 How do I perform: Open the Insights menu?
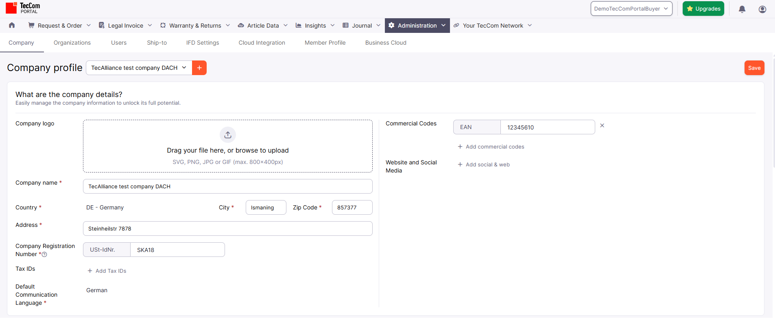(315, 26)
